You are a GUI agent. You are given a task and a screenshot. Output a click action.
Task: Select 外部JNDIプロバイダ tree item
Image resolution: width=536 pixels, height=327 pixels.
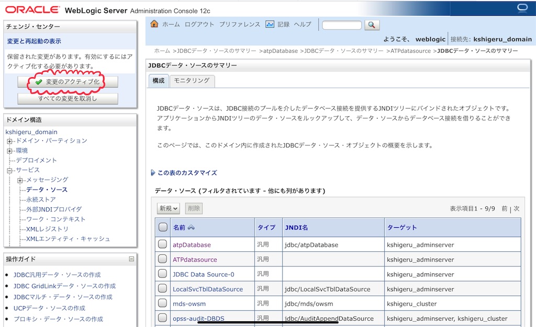[54, 209]
